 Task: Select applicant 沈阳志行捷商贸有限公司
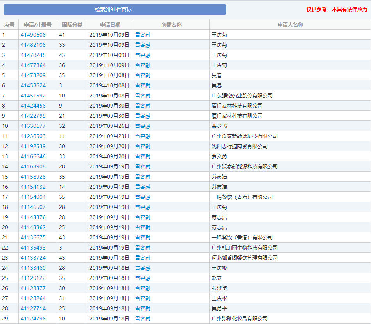(239, 147)
